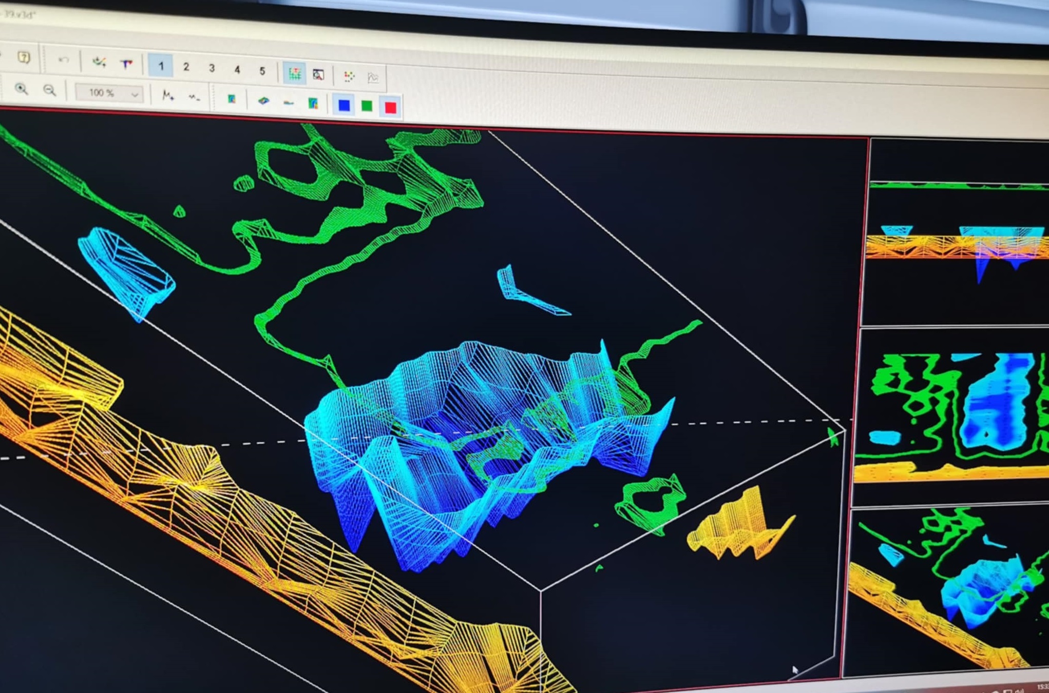Click the scatter dots icon
The image size is (1049, 693).
coord(349,76)
